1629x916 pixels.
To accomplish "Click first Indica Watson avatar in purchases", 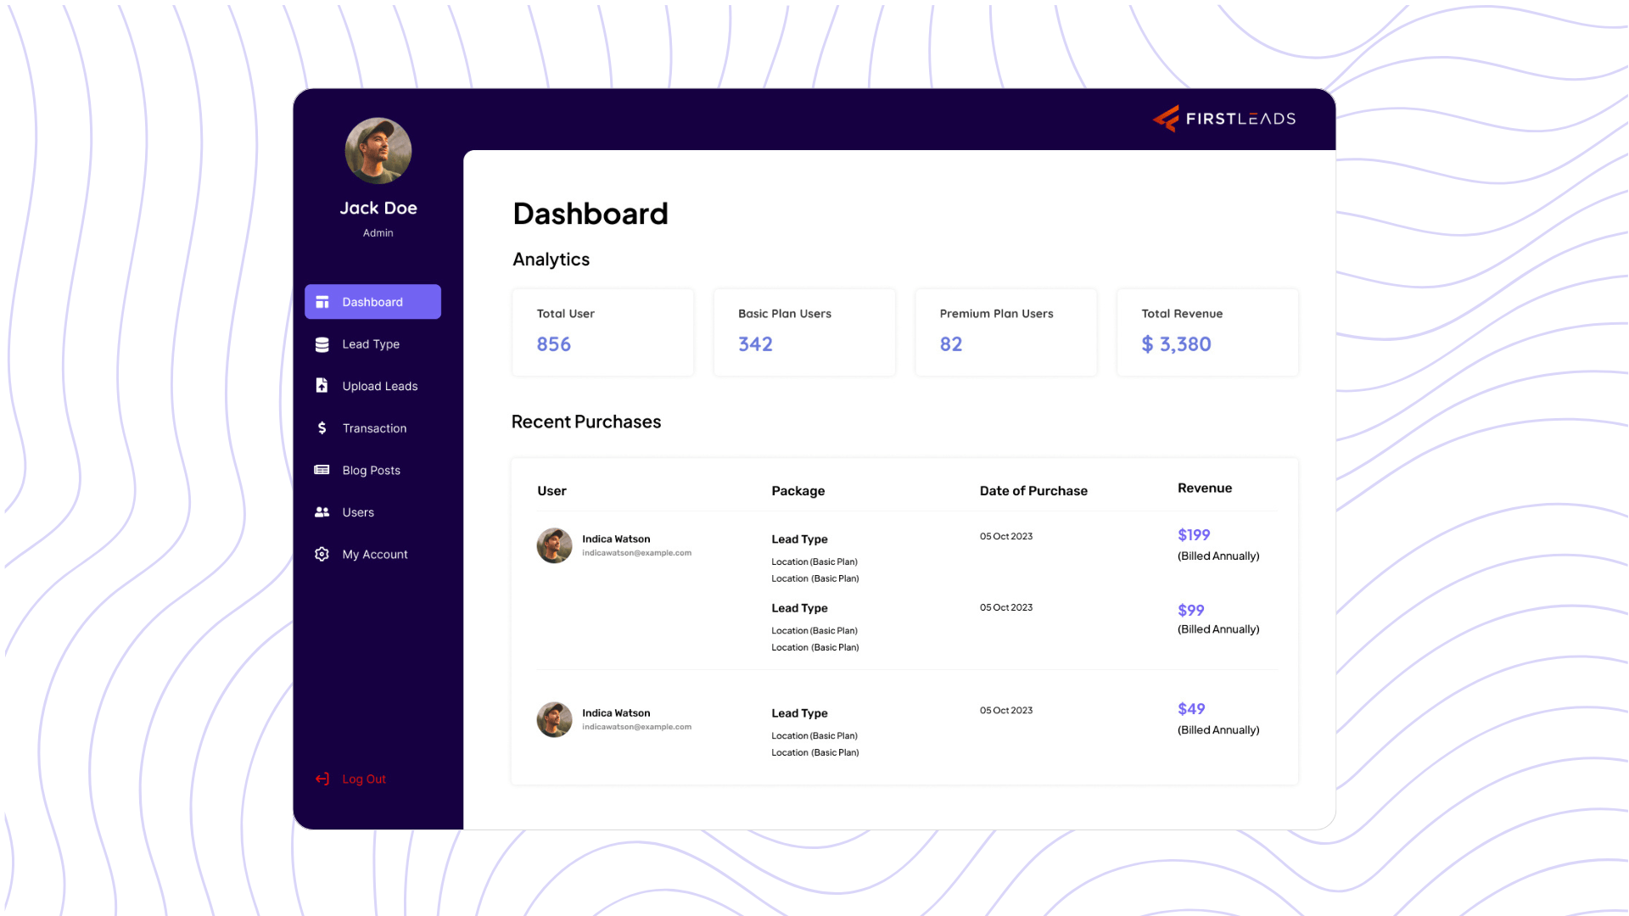I will (x=555, y=545).
